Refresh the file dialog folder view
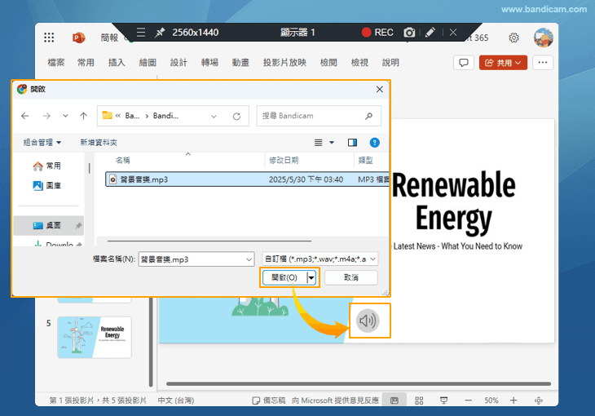This screenshot has height=416, width=595. pos(236,116)
